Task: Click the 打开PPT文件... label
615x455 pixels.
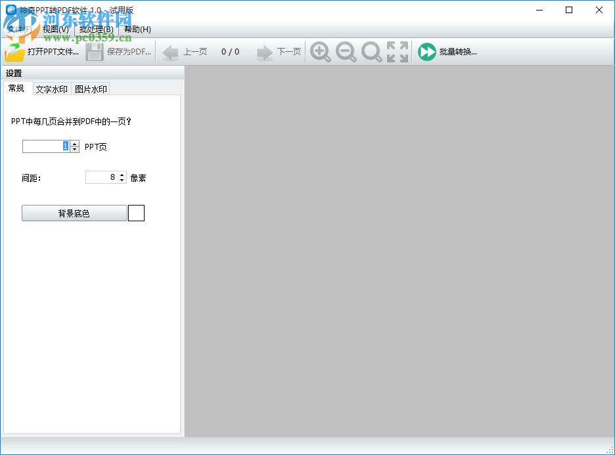Action: (x=53, y=52)
